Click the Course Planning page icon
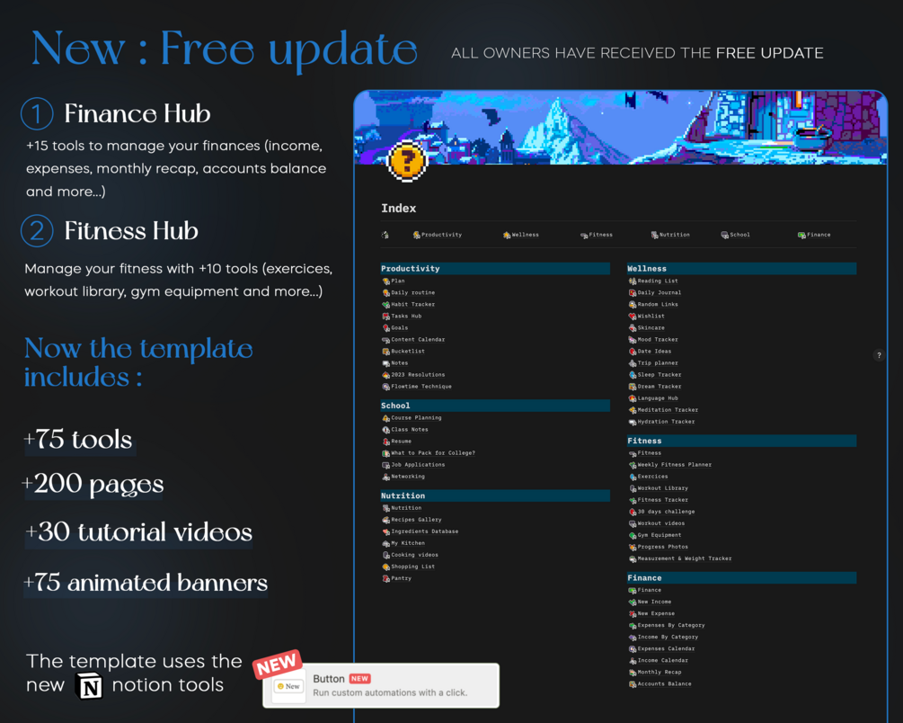This screenshot has width=903, height=723. pyautogui.click(x=385, y=418)
